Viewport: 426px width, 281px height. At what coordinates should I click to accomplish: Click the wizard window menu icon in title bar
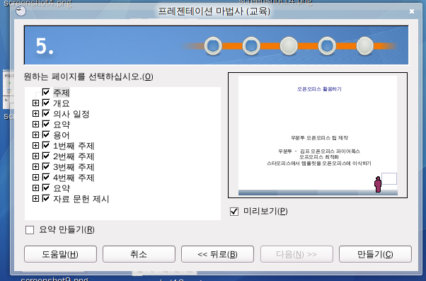21,11
